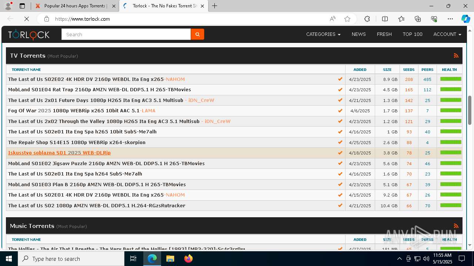Image resolution: width=474 pixels, height=266 pixels.
Task: Click health bar of Last of Us S02 RGzsRutracker row
Action: (451, 205)
